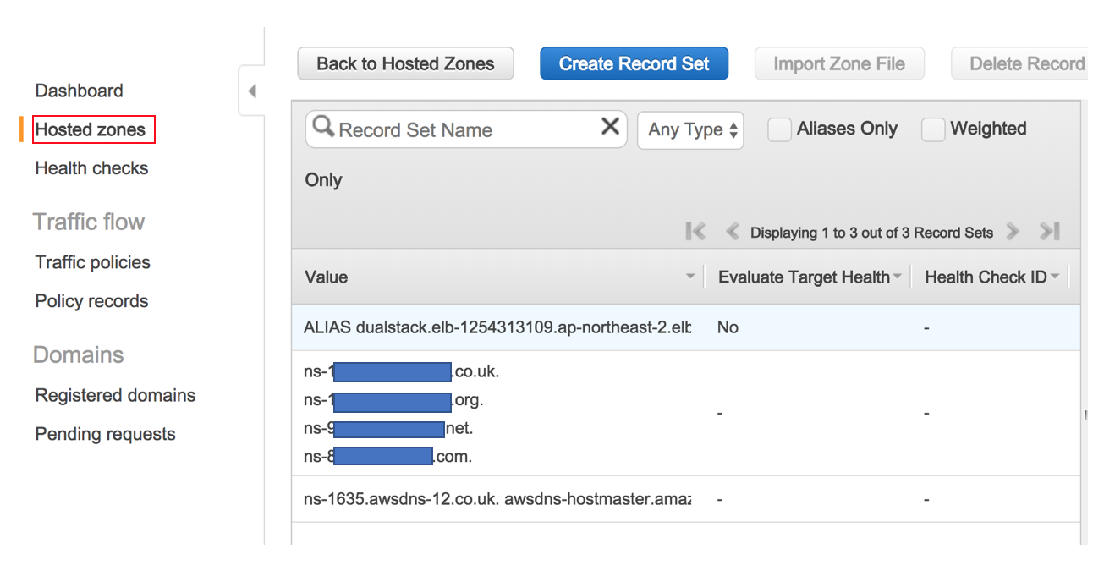Go to next page of record sets
Screen dimensions: 1115x582
coord(1012,232)
